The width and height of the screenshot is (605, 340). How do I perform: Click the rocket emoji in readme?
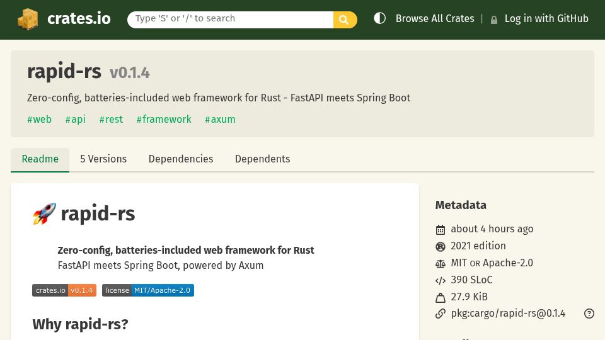click(44, 213)
